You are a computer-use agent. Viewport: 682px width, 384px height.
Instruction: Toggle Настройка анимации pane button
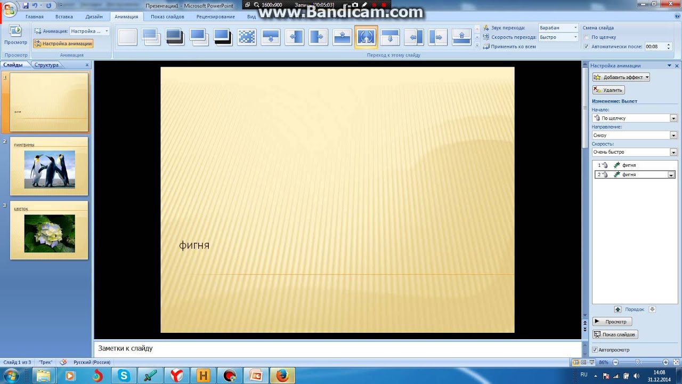pyautogui.click(x=63, y=44)
